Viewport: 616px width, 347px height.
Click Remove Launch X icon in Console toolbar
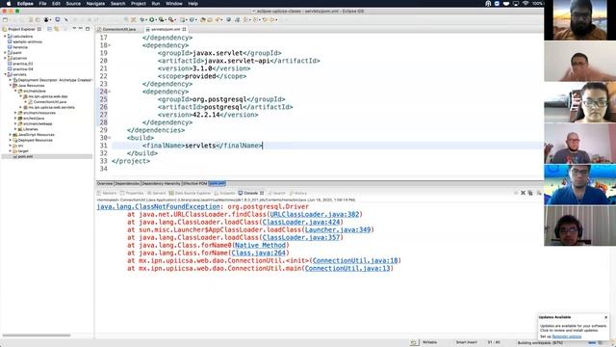point(523,193)
